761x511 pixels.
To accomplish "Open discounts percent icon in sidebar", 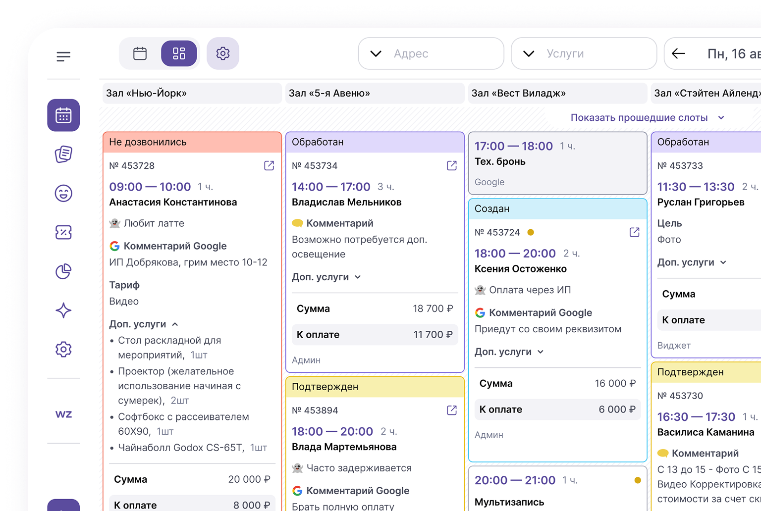I will [63, 232].
